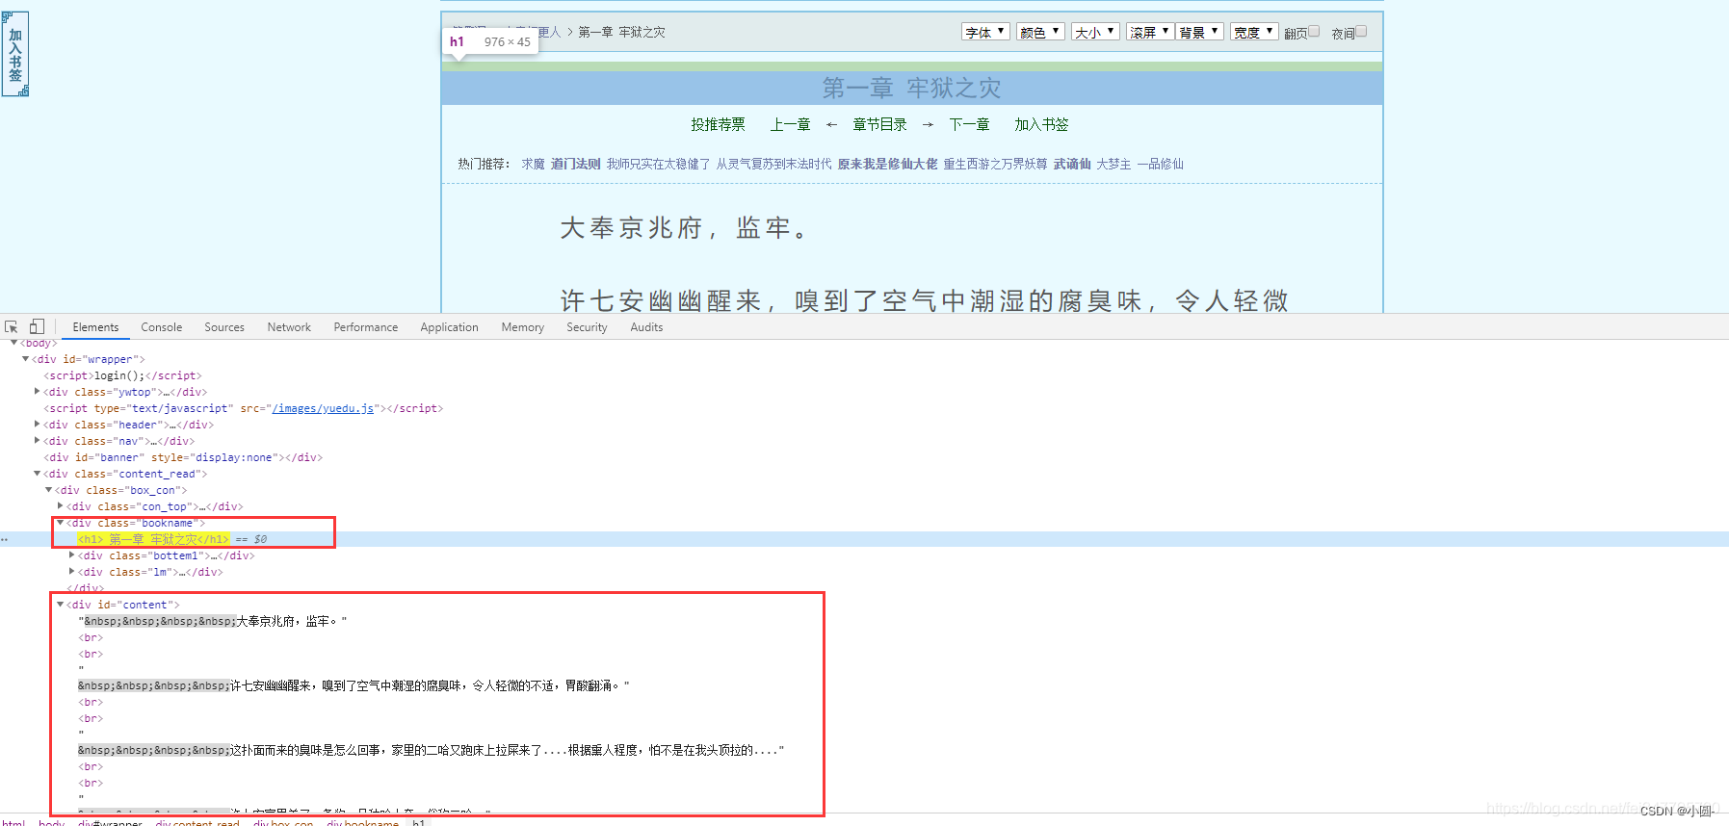Expand the div class="lm" node
Viewport: 1729px width, 826px height.
pos(71,572)
